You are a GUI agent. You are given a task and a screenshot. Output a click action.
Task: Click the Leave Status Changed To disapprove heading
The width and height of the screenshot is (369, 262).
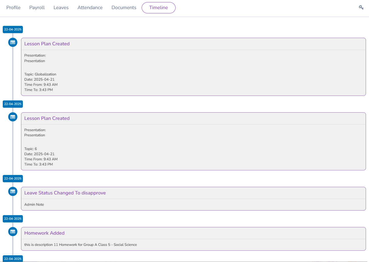click(x=65, y=193)
